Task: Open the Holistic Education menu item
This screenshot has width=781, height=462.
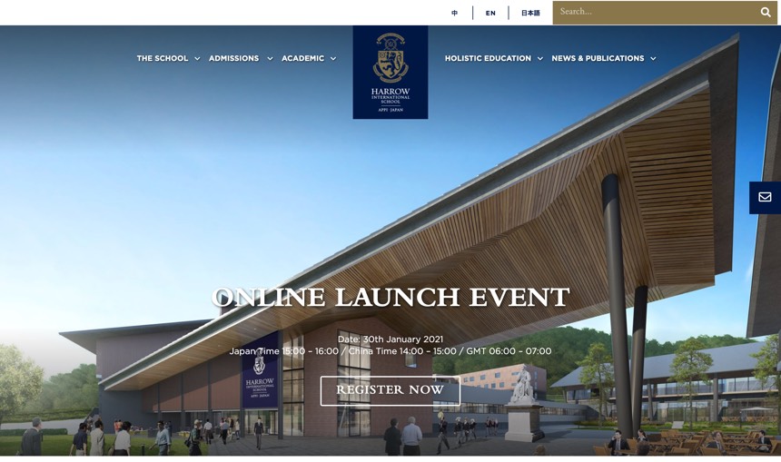Action: (488, 58)
